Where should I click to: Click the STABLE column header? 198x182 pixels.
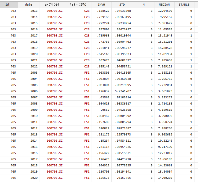[184, 5]
